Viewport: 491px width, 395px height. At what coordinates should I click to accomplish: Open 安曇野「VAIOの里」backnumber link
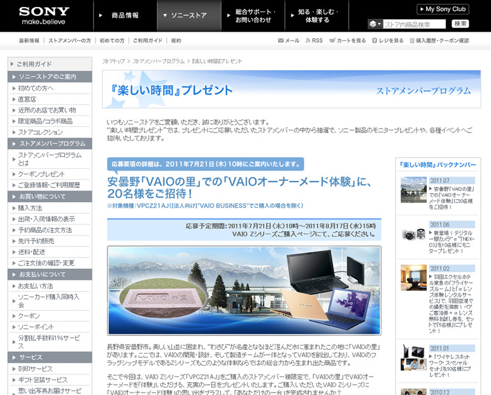click(x=452, y=197)
